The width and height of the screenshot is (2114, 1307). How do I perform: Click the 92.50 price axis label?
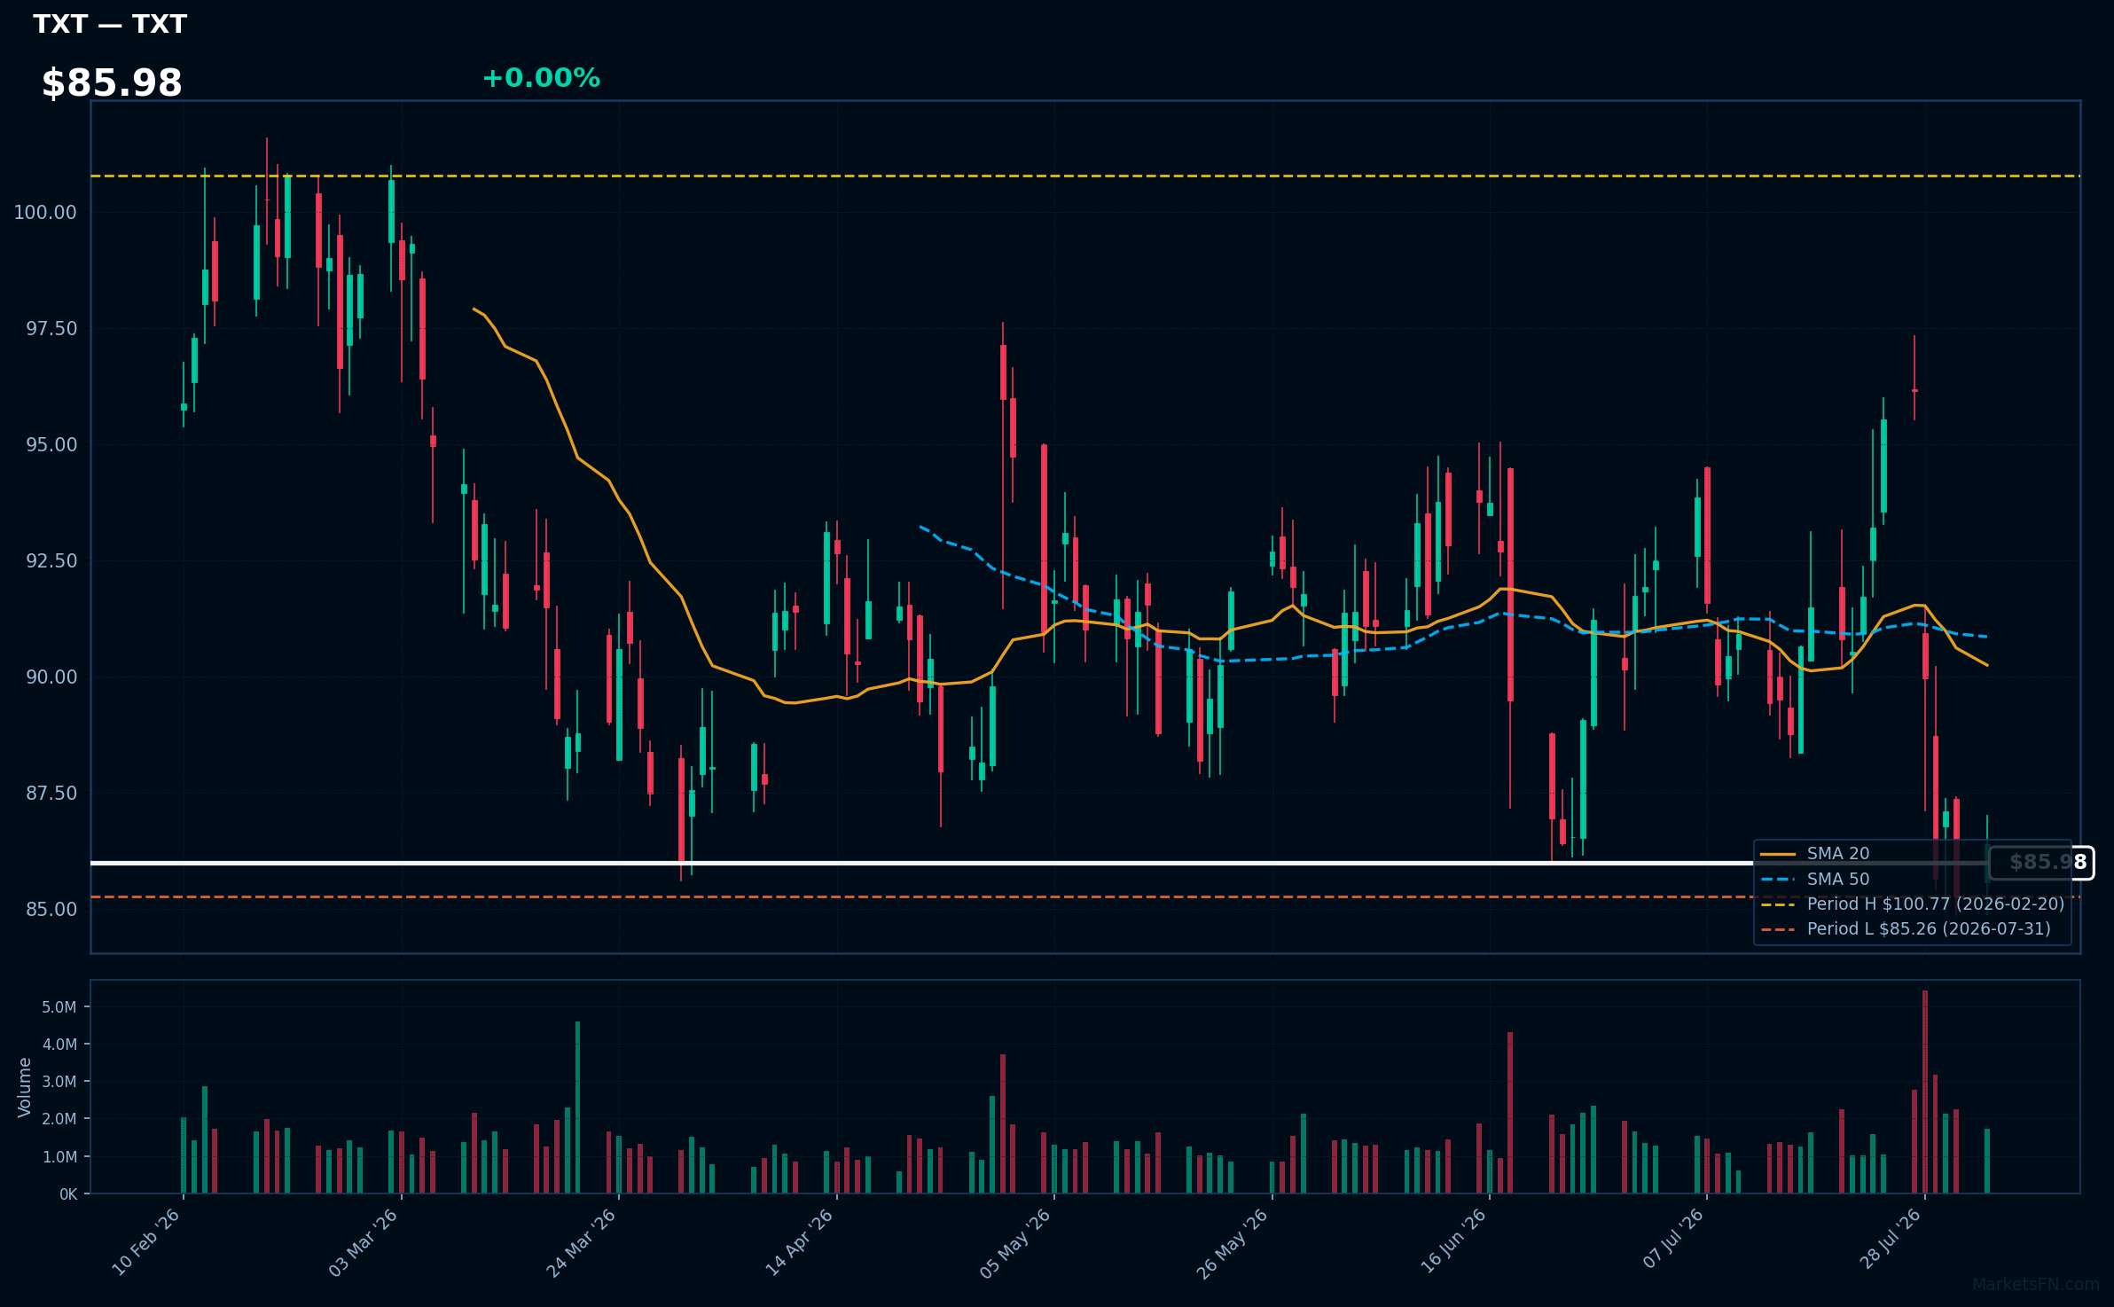tap(51, 561)
